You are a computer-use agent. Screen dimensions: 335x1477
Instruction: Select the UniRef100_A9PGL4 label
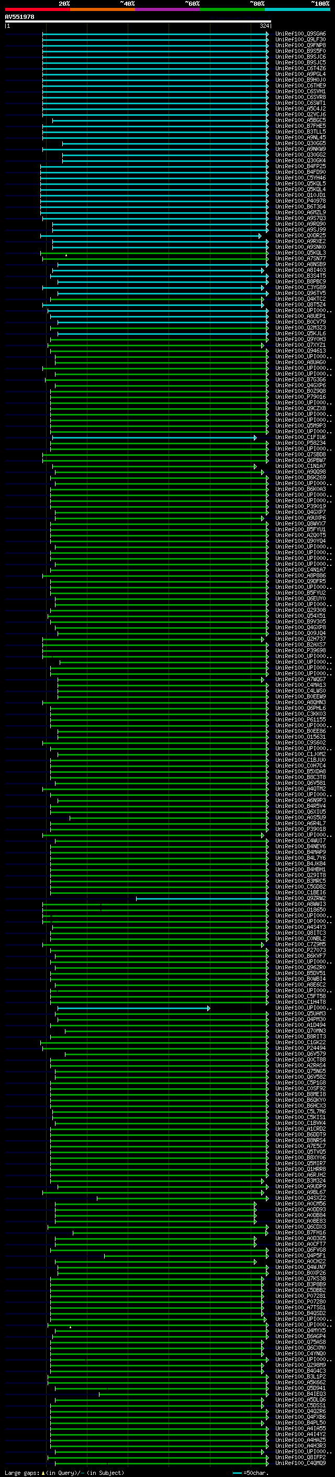pyautogui.click(x=300, y=74)
